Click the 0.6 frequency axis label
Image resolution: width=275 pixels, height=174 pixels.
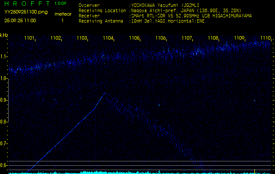point(4,165)
